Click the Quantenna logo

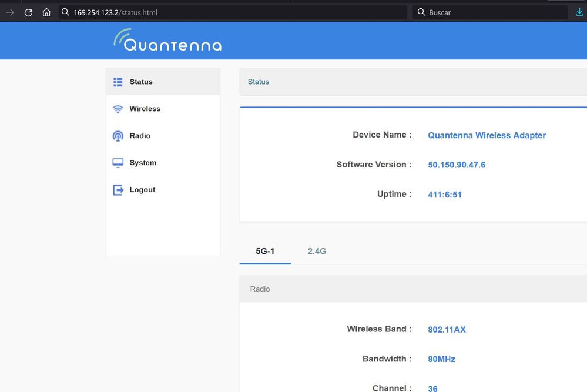click(x=167, y=41)
